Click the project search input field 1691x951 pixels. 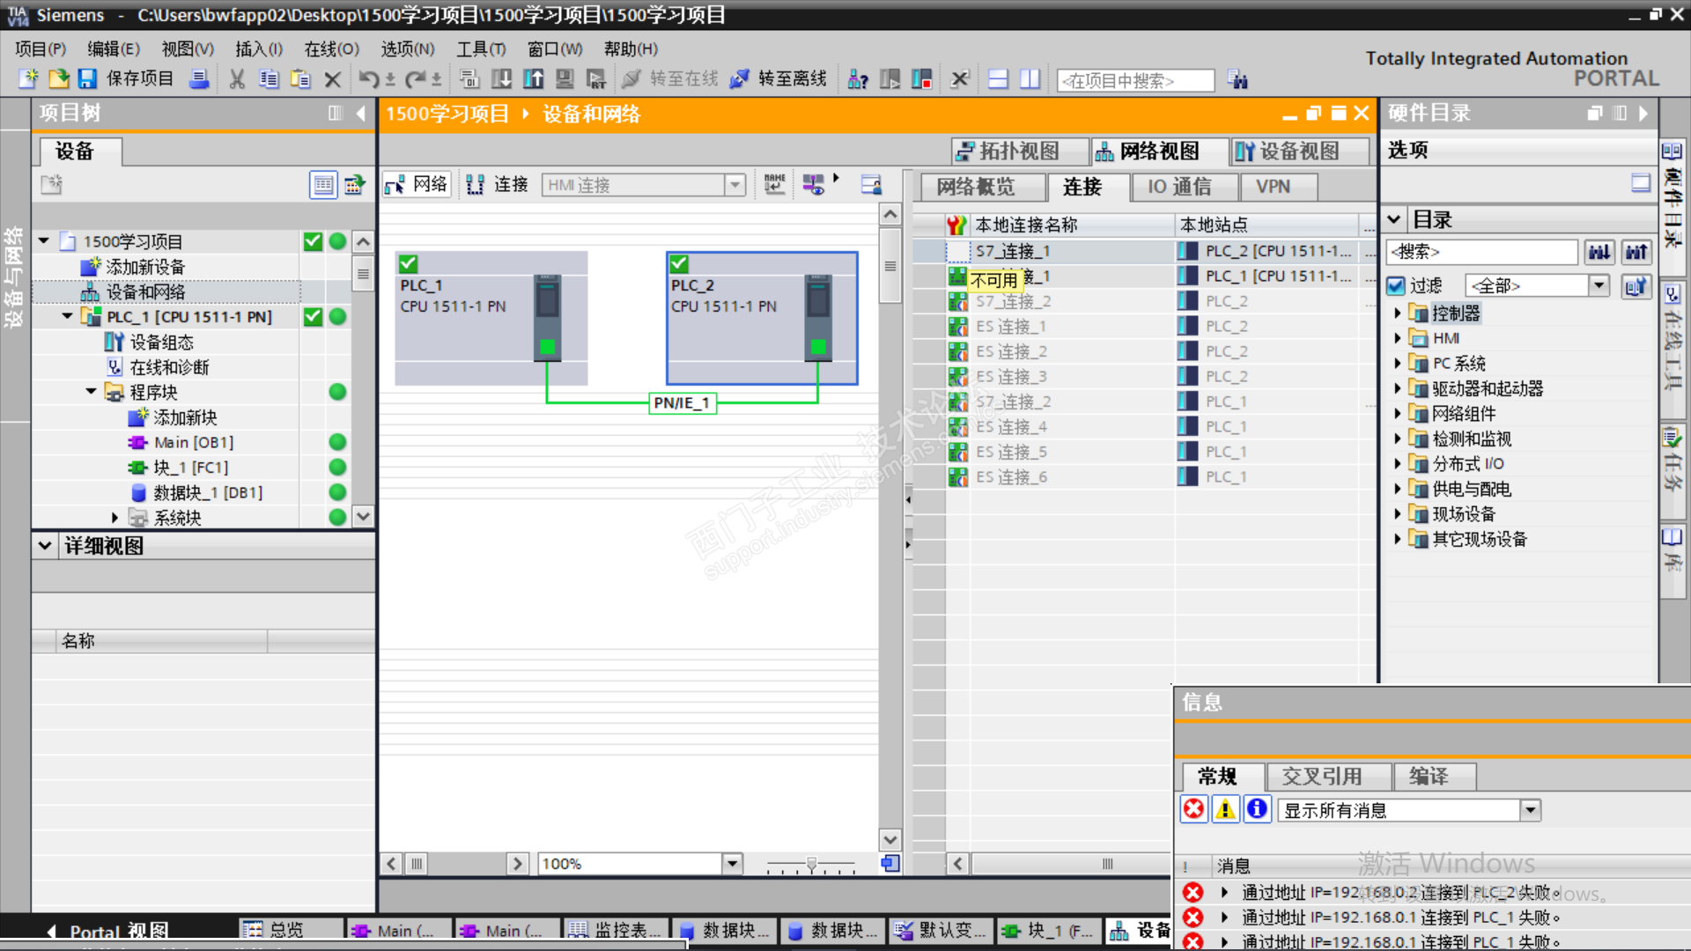pyautogui.click(x=1133, y=81)
